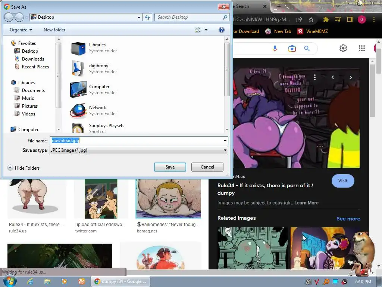382x287 pixels.
Task: Go to the previous image in preview
Action: click(x=333, y=77)
